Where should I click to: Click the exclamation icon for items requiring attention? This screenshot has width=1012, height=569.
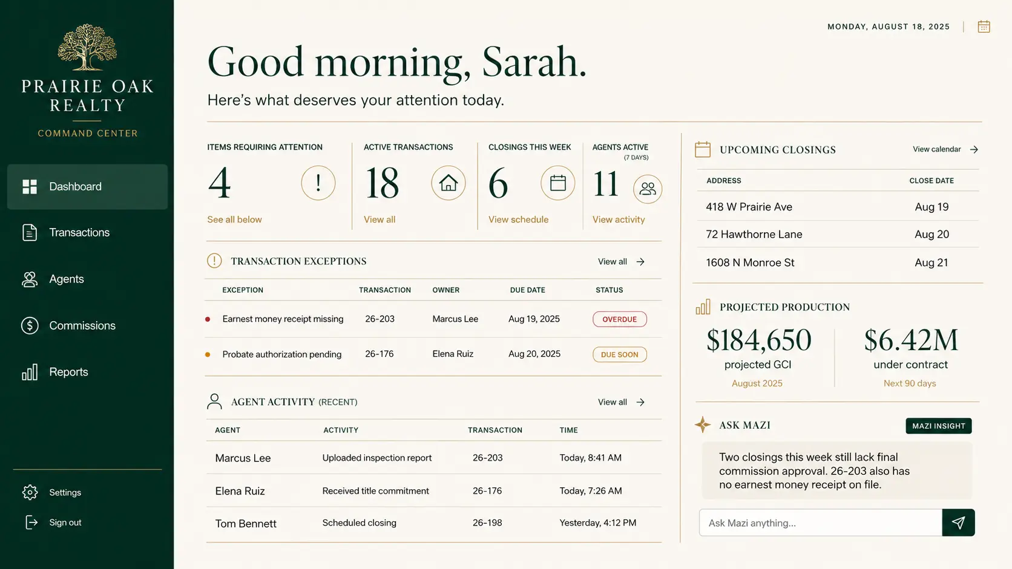pyautogui.click(x=318, y=183)
